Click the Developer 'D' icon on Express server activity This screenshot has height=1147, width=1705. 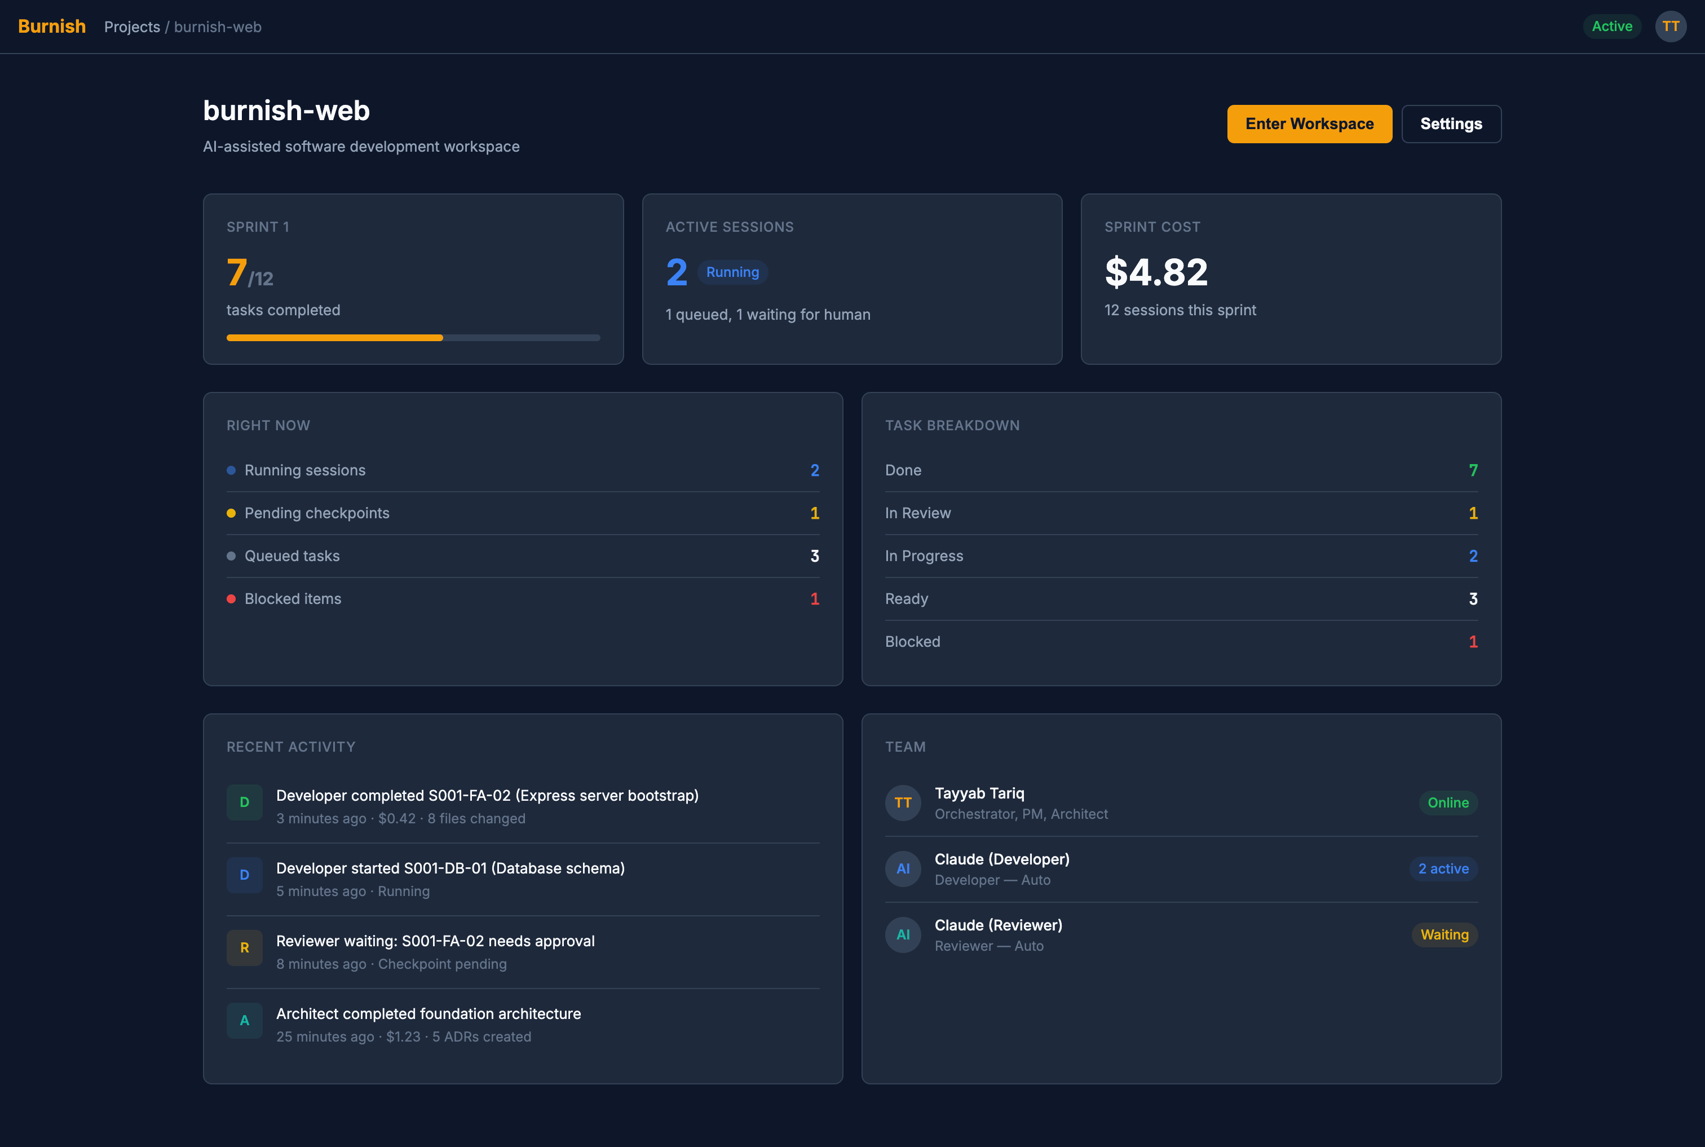tap(244, 802)
